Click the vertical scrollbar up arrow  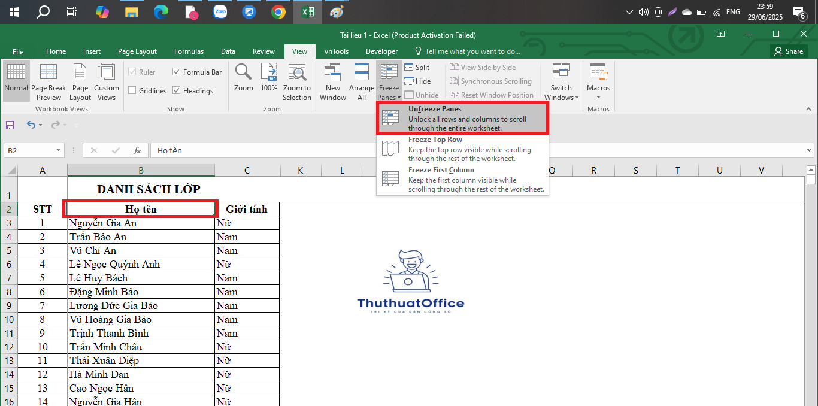(x=810, y=169)
